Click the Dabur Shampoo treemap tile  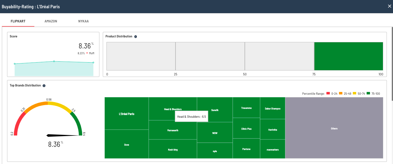pos(273,108)
